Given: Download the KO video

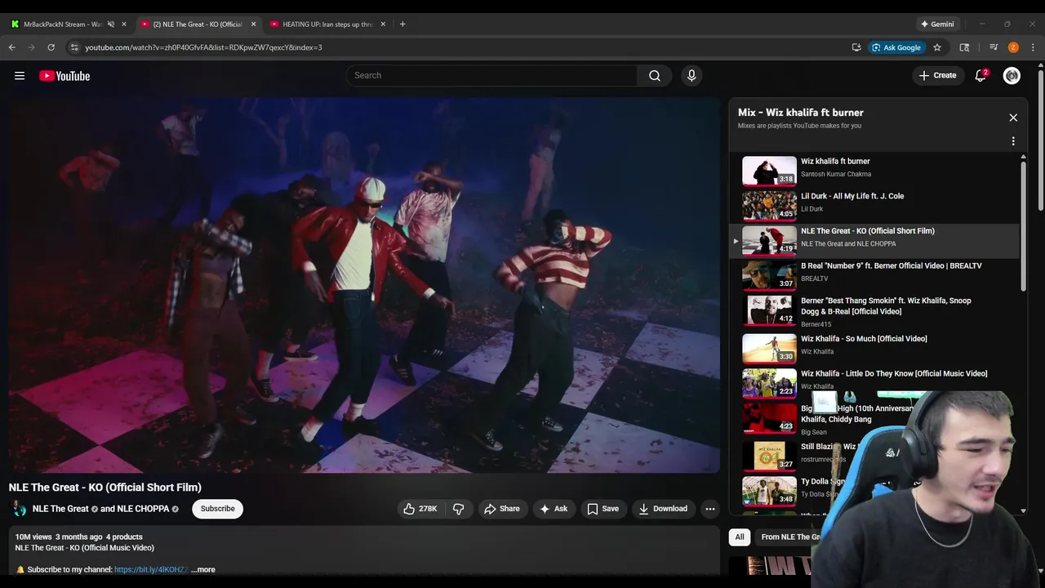Looking at the screenshot, I should pos(663,509).
